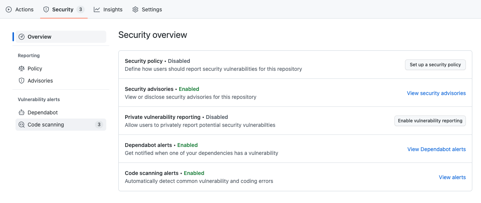This screenshot has height=203, width=481.
Task: Follow the View security advisories link
Action: (436, 93)
